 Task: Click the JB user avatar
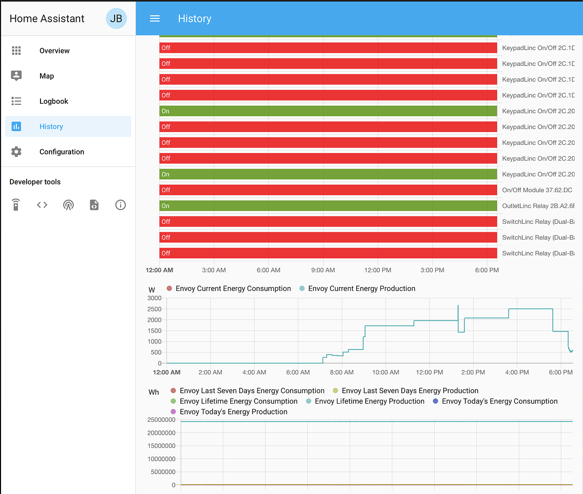pos(116,19)
